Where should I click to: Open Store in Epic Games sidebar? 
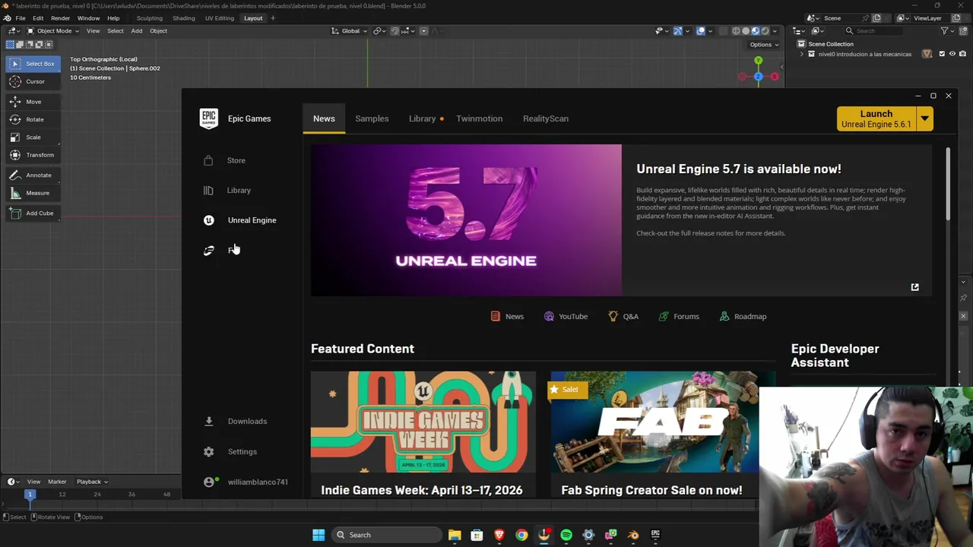[x=236, y=160]
